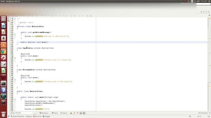Click Next in the find bar
Screen dimensions: 211x118
pyautogui.click(x=55, y=113)
